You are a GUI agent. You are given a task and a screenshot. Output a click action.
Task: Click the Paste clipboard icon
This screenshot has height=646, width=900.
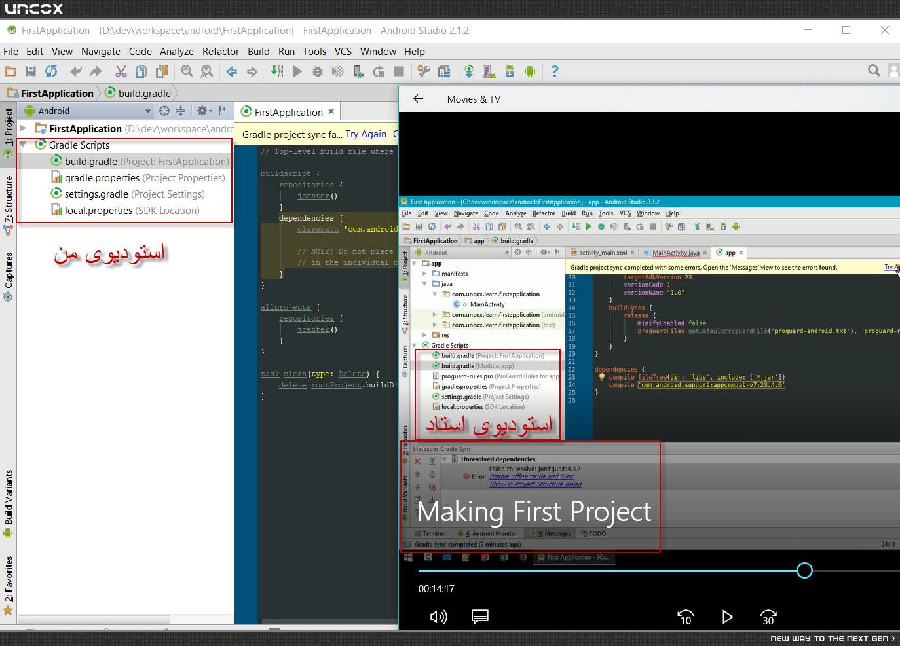[161, 71]
